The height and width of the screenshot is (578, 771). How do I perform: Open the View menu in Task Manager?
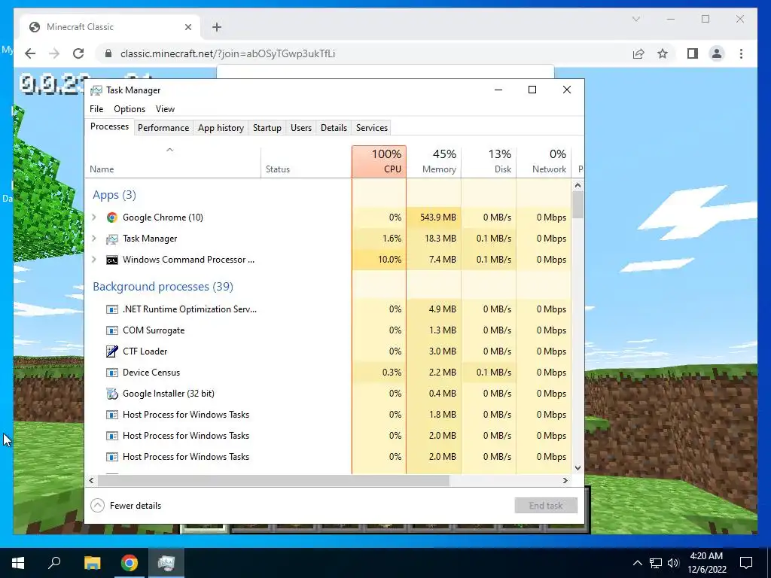point(165,109)
